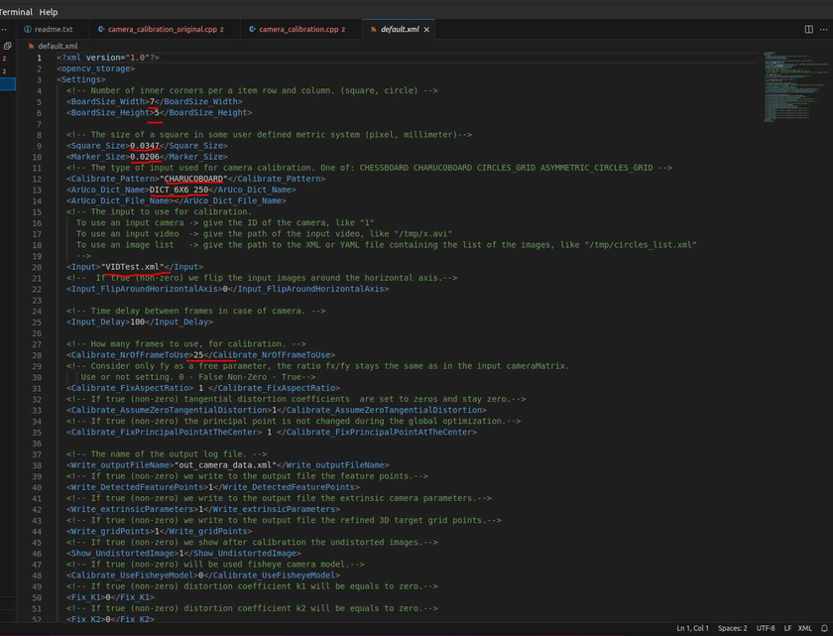Image resolution: width=833 pixels, height=636 pixels.
Task: Change end-of-line sequence via LF
Action: click(x=787, y=628)
